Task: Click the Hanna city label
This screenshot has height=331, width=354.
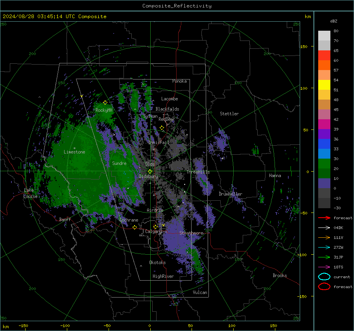Action: pyautogui.click(x=275, y=176)
